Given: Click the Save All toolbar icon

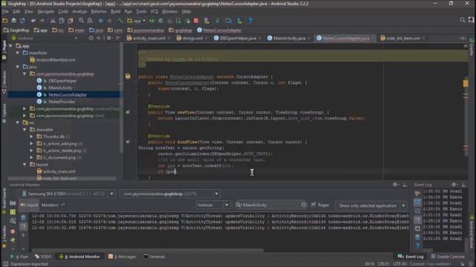Looking at the screenshot, I should (x=13, y=21).
